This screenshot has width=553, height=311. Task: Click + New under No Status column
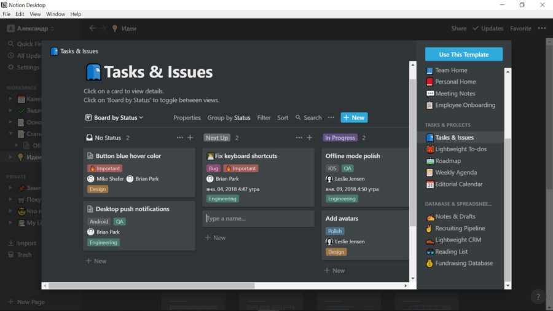coord(96,261)
